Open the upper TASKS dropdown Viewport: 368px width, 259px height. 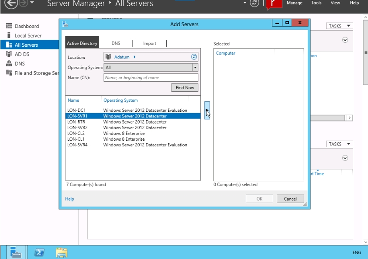(x=339, y=26)
